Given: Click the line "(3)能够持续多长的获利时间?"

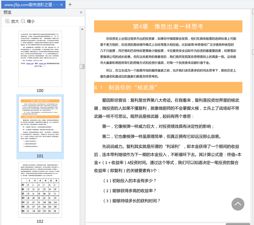Looking at the screenshot, I should point(132,201).
